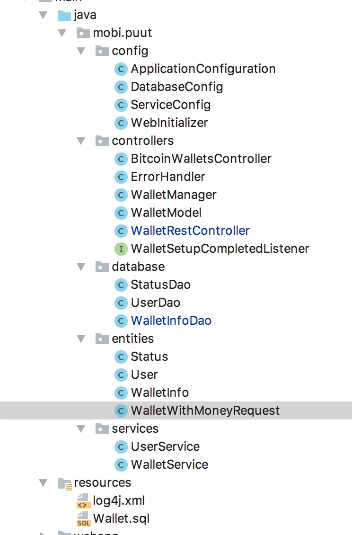Collapse the database package triangle

[81, 267]
